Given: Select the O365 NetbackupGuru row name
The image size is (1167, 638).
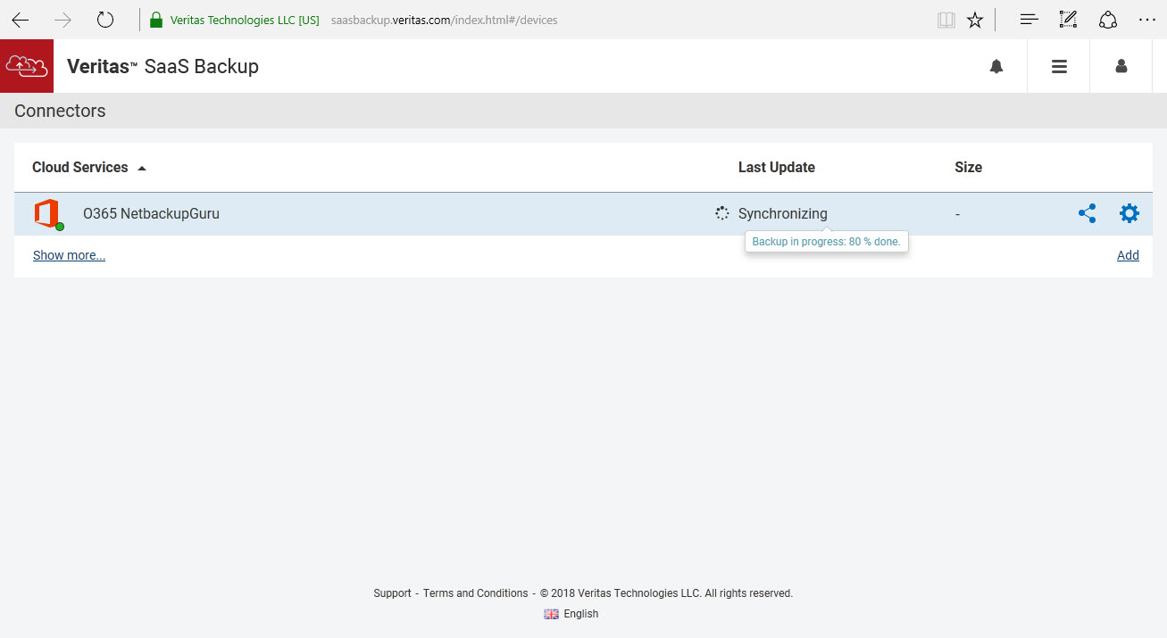Looking at the screenshot, I should [151, 214].
